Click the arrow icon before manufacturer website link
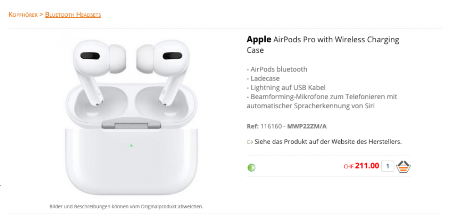This screenshot has height=215, width=466. coord(250,142)
